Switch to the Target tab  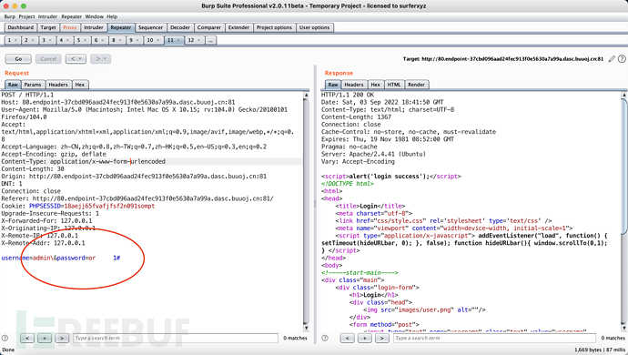pos(48,27)
